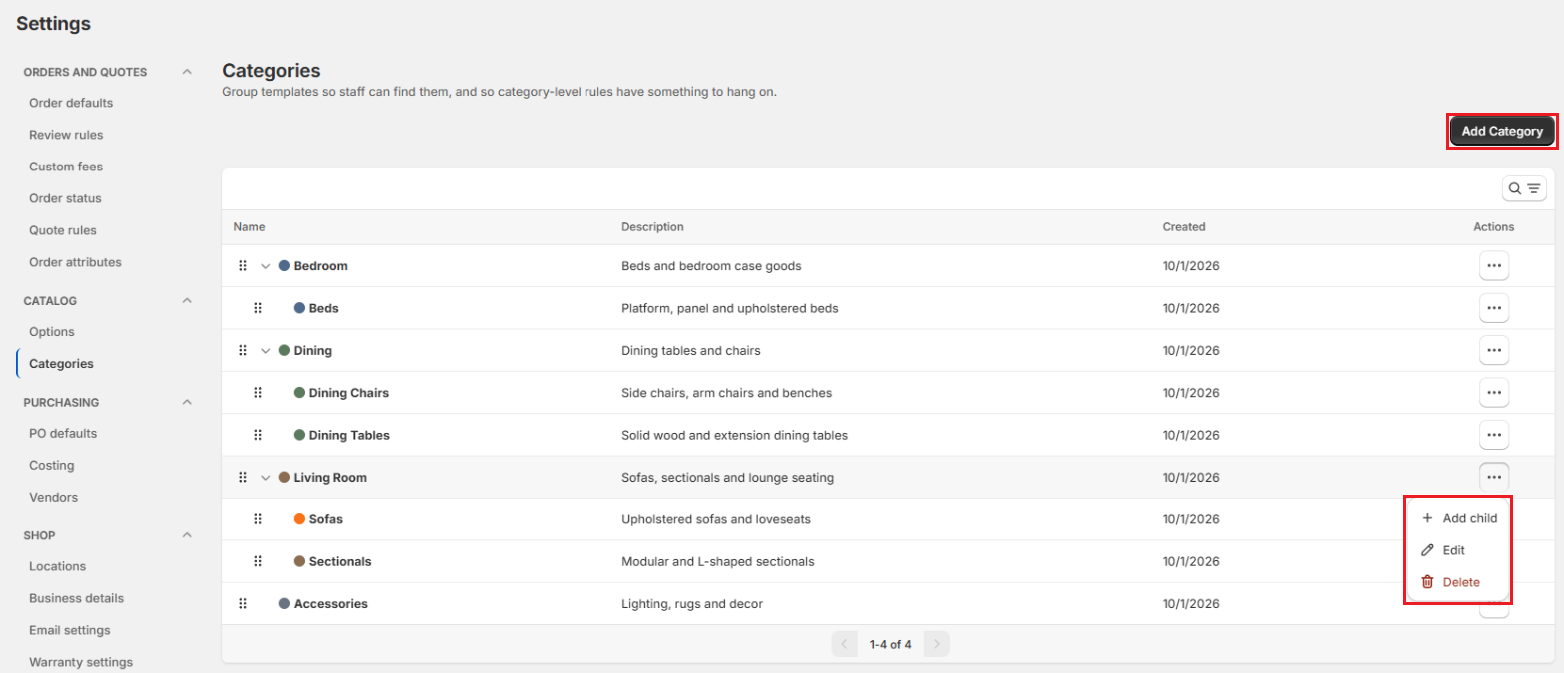This screenshot has height=673, width=1564.
Task: Collapse the Orders and Quotes sidebar section
Action: coord(187,72)
